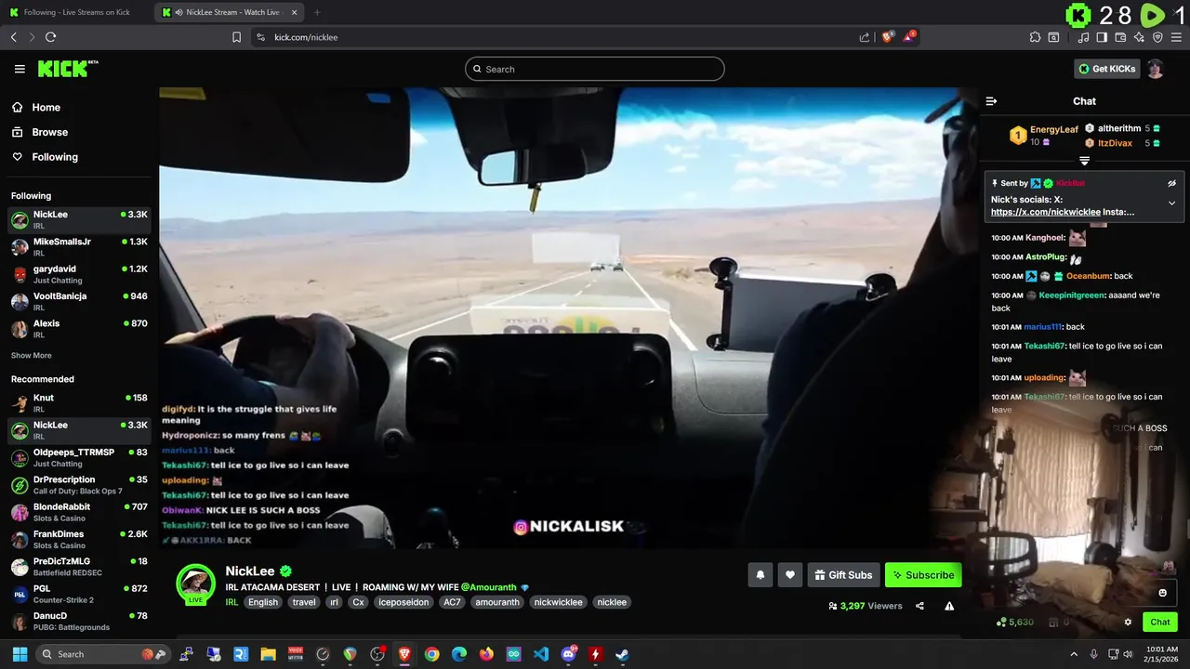The height and width of the screenshot is (669, 1190).
Task: Open Nick's X social link in pinned message
Action: (1045, 212)
